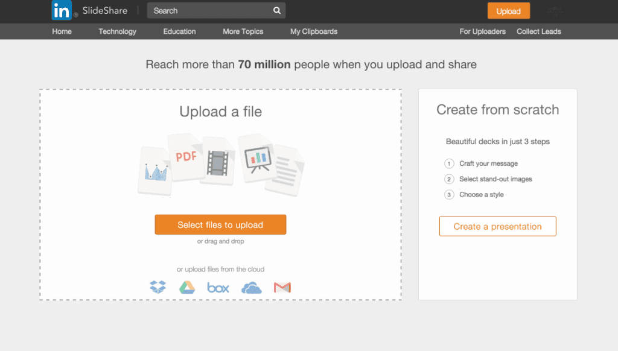Click Create a presentation button

497,226
